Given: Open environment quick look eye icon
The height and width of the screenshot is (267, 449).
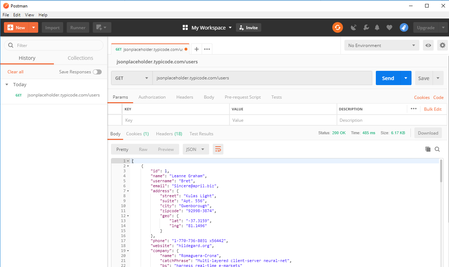Looking at the screenshot, I should [428, 45].
